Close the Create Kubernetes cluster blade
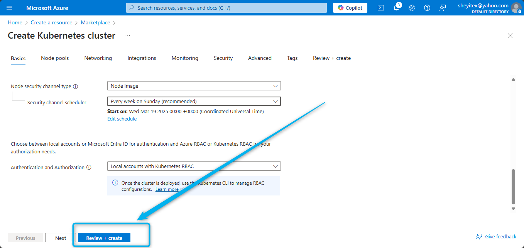 510,36
